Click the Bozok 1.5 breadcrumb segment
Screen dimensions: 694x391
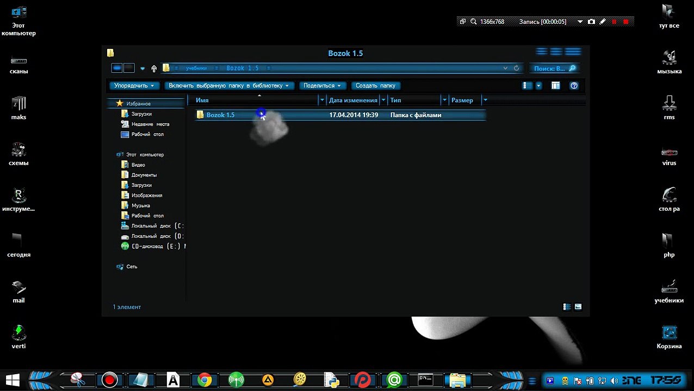243,68
